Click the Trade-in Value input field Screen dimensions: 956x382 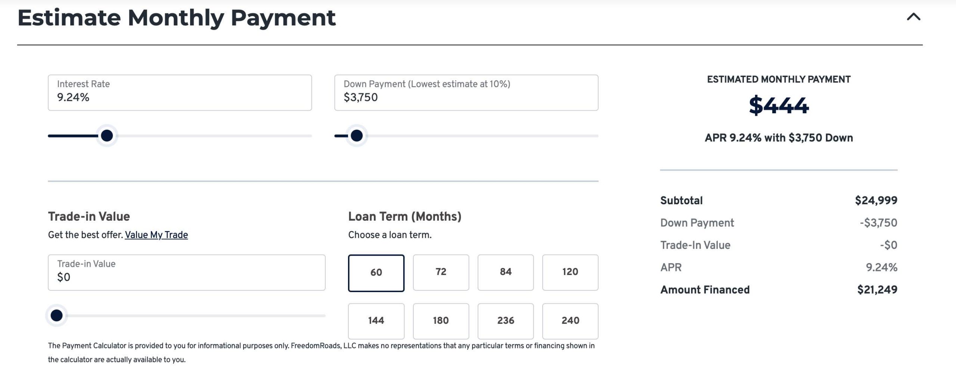click(186, 273)
